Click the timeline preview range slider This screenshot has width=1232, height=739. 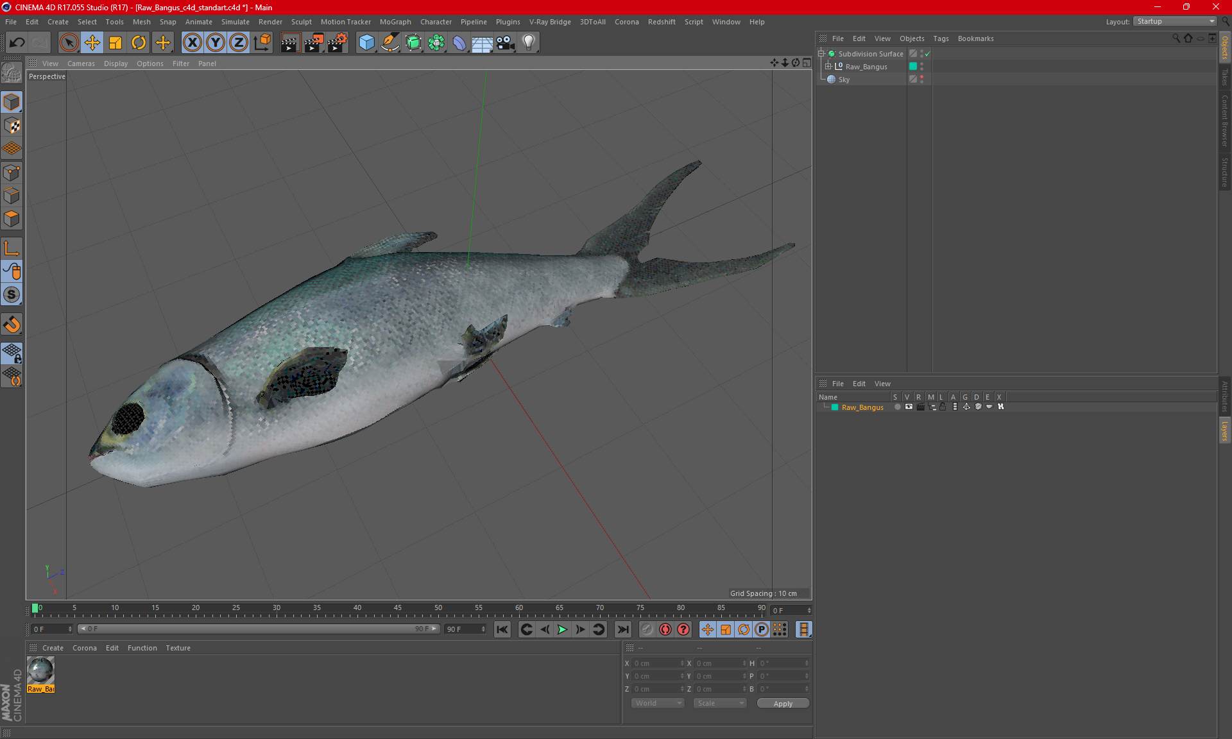(x=259, y=629)
